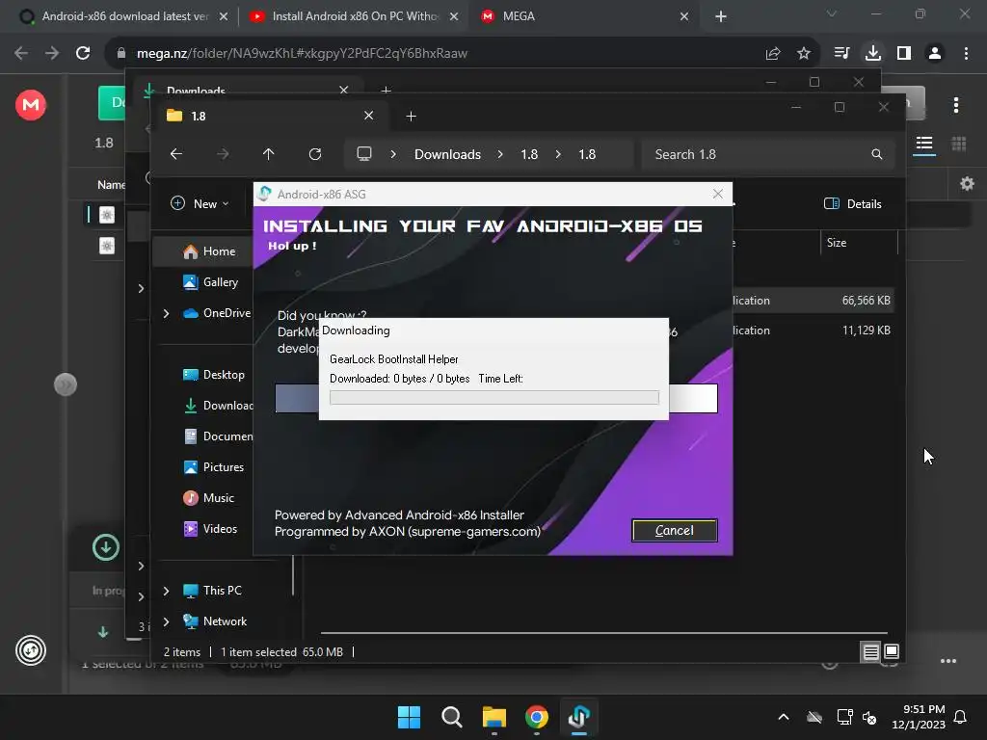987x740 pixels.
Task: Open Windows notifications bell
Action: coord(961,717)
